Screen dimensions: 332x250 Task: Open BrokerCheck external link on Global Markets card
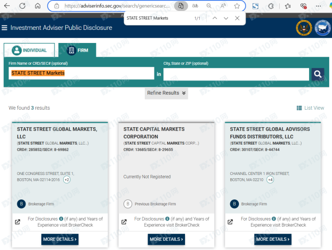(x=17, y=222)
